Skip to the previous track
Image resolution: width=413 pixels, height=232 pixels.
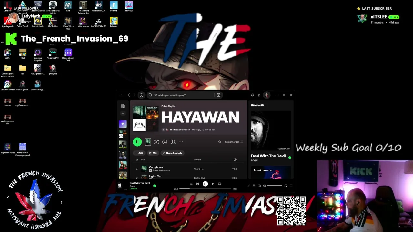click(x=198, y=184)
